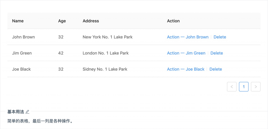Delete the John Brown row
The height and width of the screenshot is (129, 268).
click(220, 37)
